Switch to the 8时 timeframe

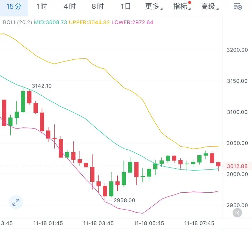point(98,7)
